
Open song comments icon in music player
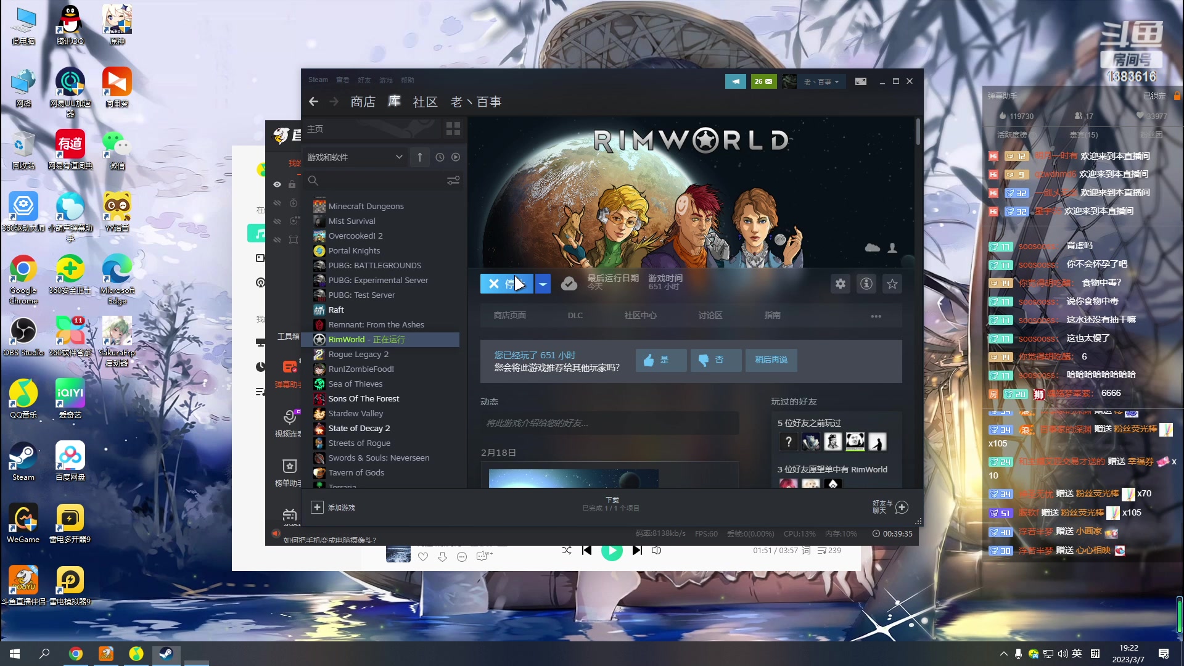click(482, 557)
